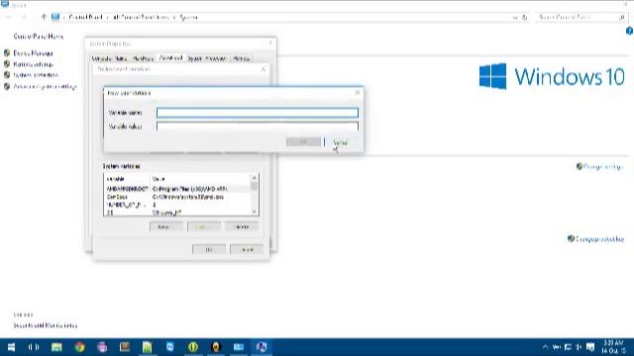Image resolution: width=634 pixels, height=356 pixels.
Task: Click the address bar Refresh icon
Action: click(x=525, y=18)
